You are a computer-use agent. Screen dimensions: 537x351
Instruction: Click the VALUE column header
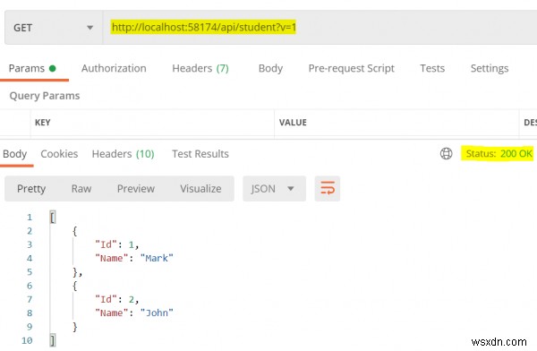(293, 123)
